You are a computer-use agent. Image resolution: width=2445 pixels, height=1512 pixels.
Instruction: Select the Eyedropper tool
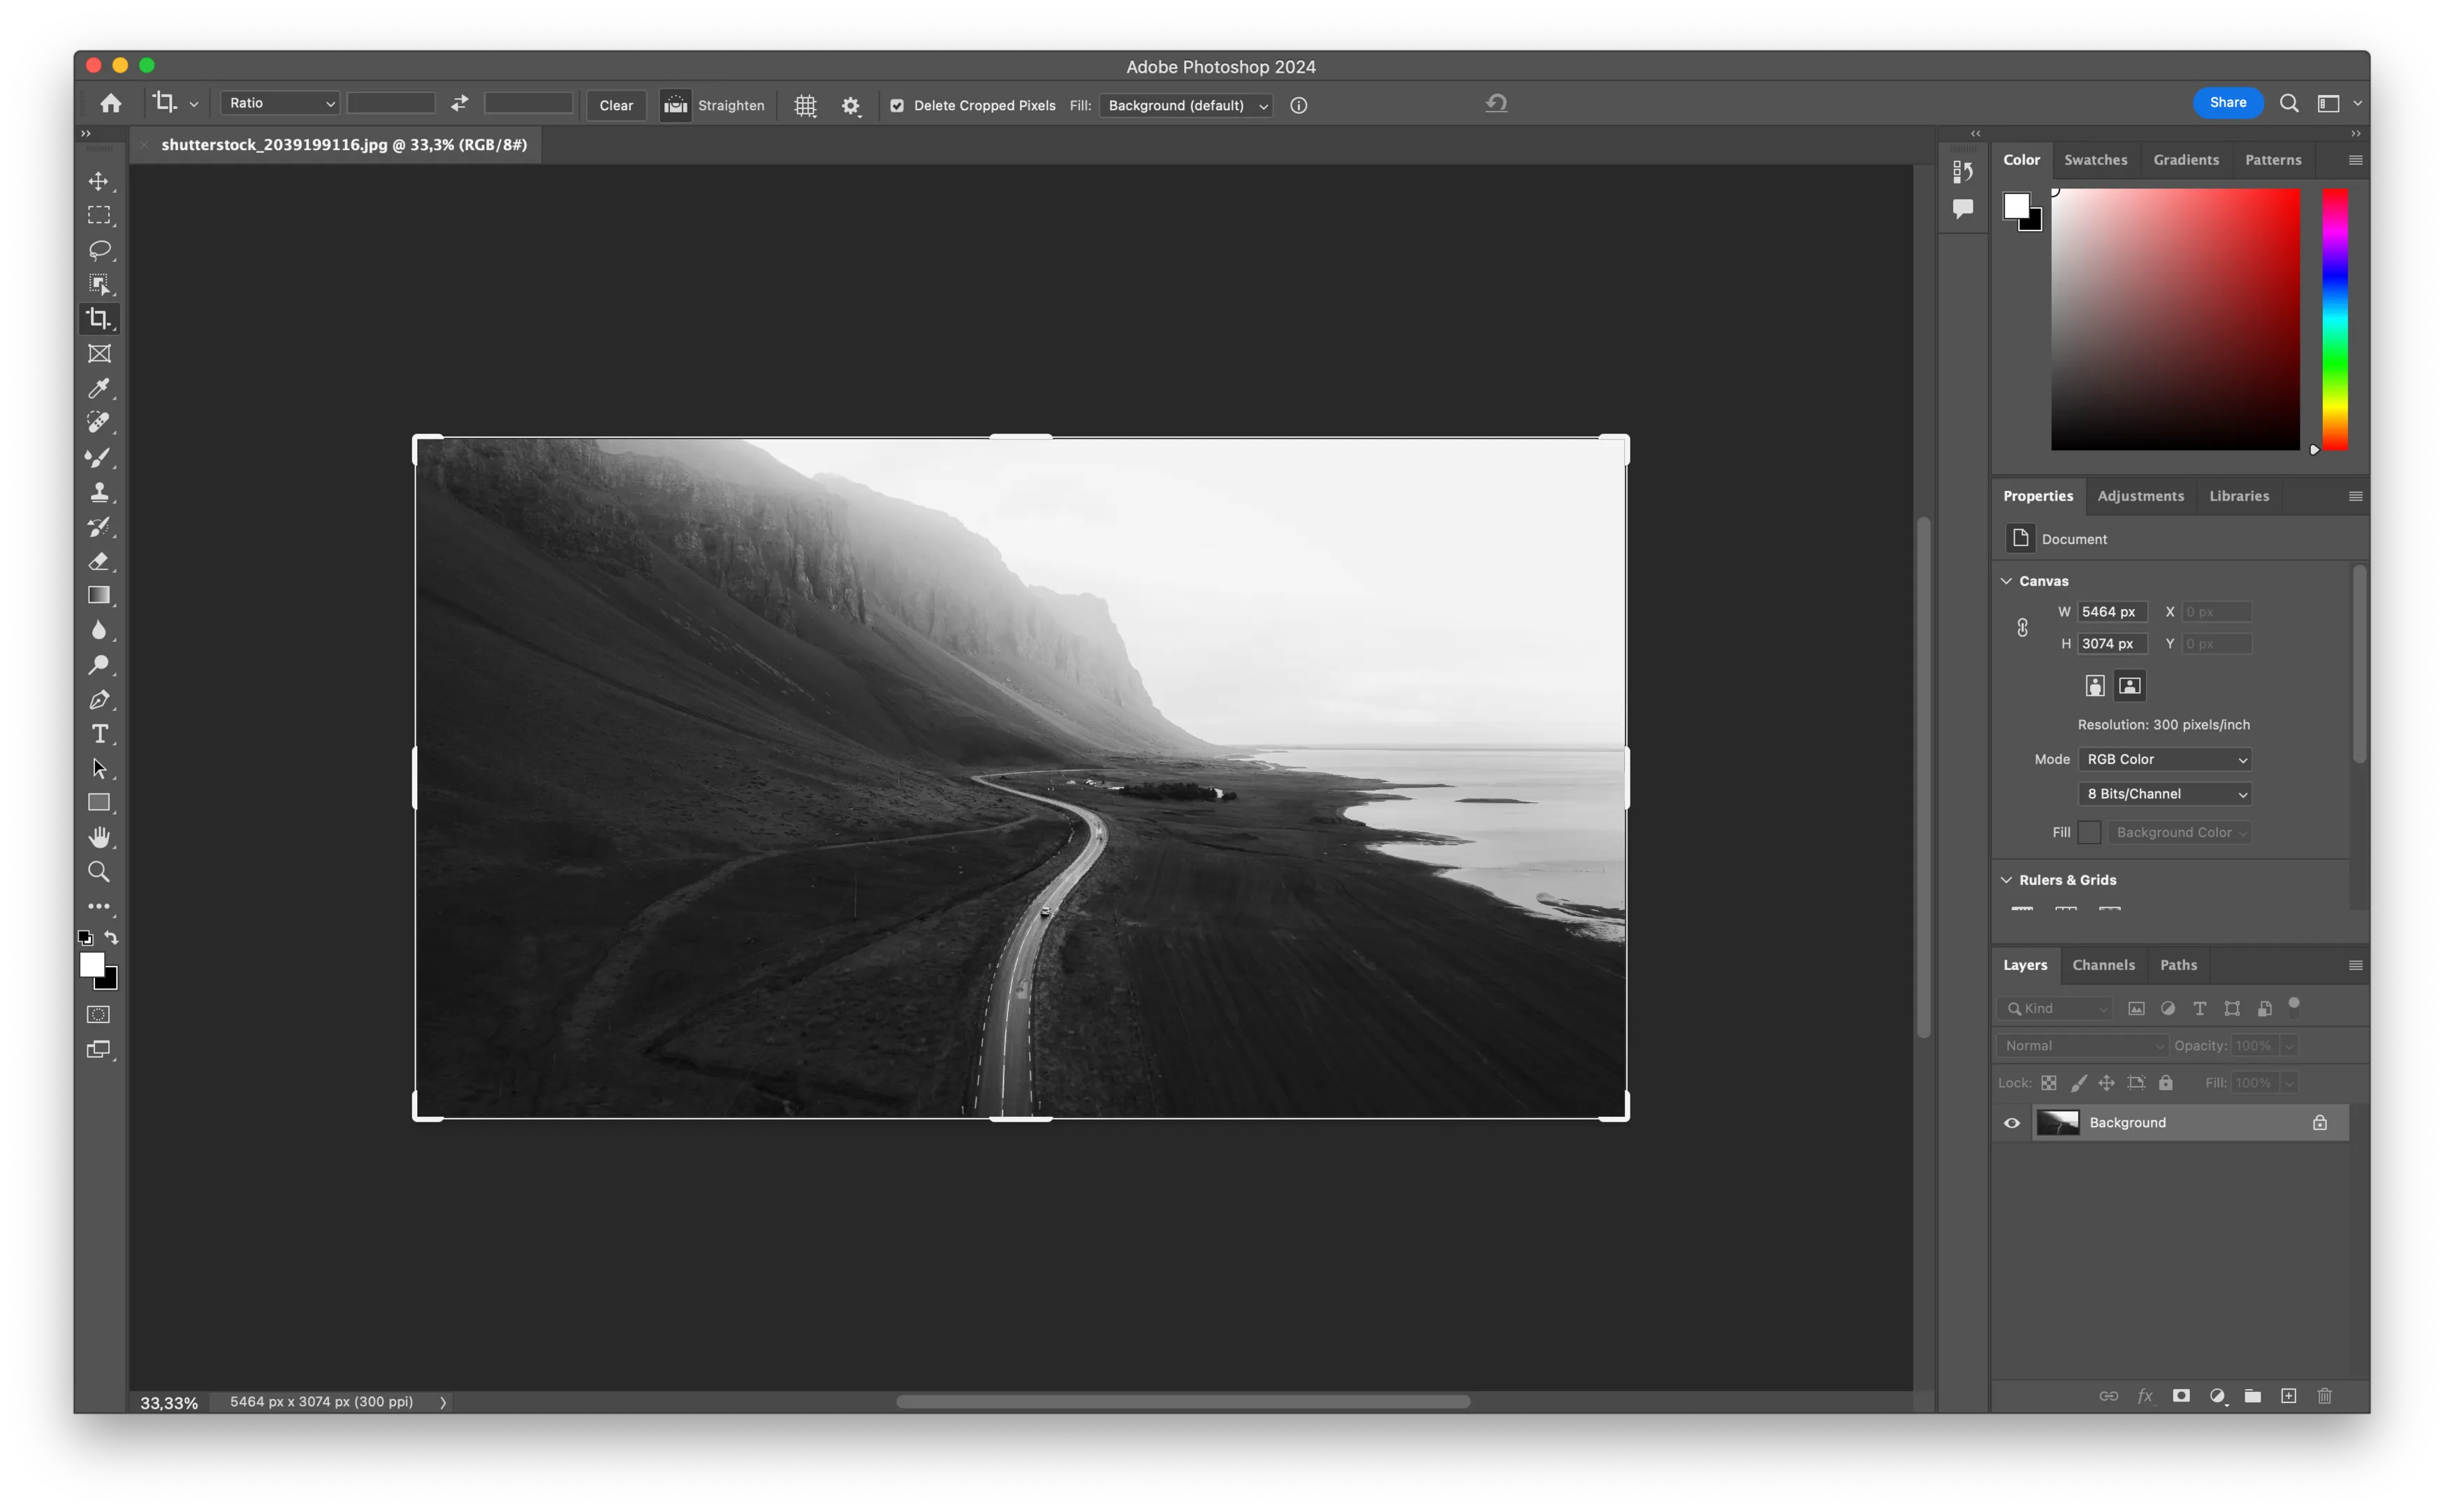click(x=99, y=388)
